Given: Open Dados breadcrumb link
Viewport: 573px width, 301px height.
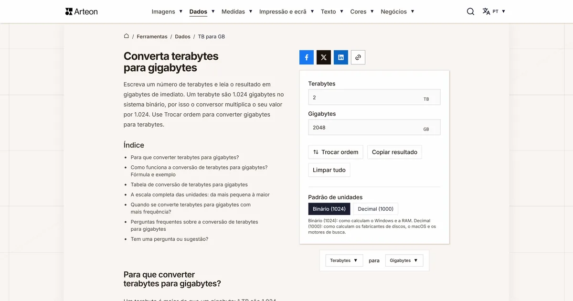Looking at the screenshot, I should click(182, 36).
